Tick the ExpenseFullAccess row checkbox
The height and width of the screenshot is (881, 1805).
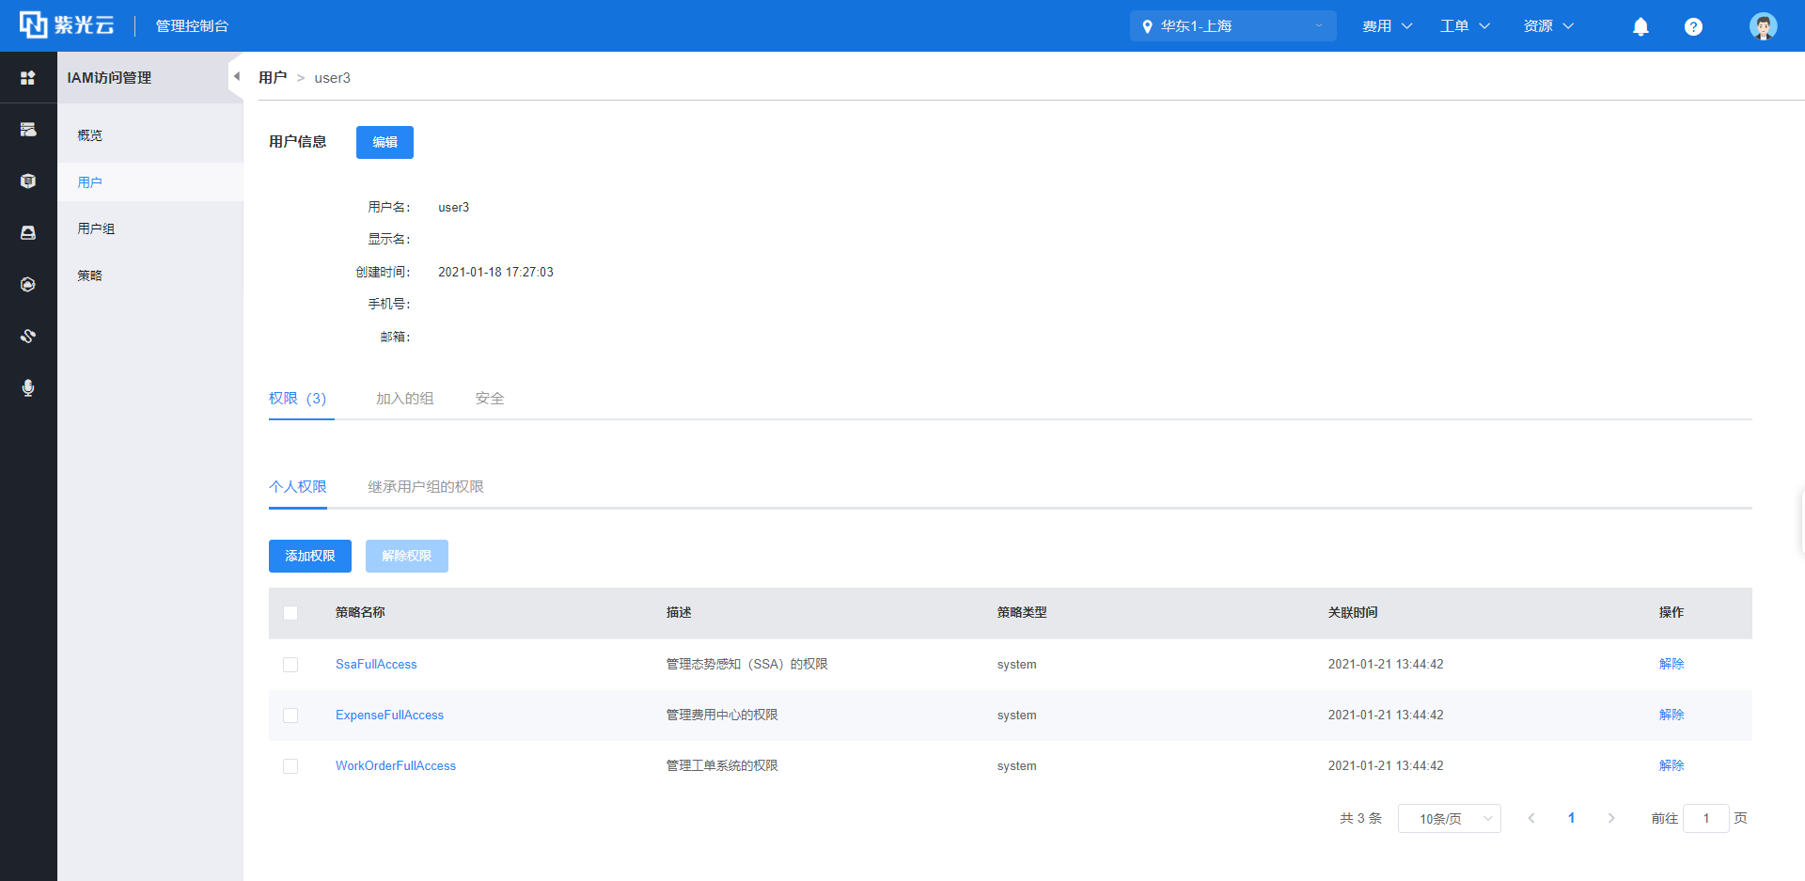(290, 716)
